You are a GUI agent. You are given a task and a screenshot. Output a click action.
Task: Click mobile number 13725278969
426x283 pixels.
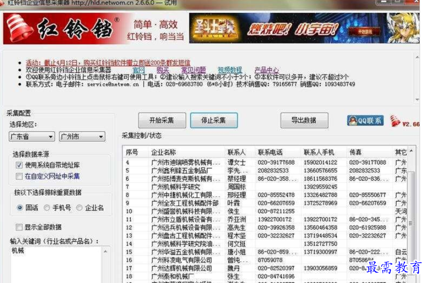(321, 203)
